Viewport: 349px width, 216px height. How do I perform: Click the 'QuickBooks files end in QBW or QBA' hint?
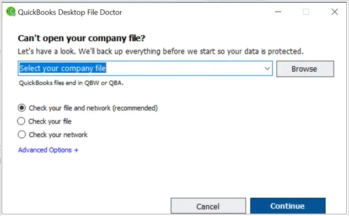tap(71, 83)
